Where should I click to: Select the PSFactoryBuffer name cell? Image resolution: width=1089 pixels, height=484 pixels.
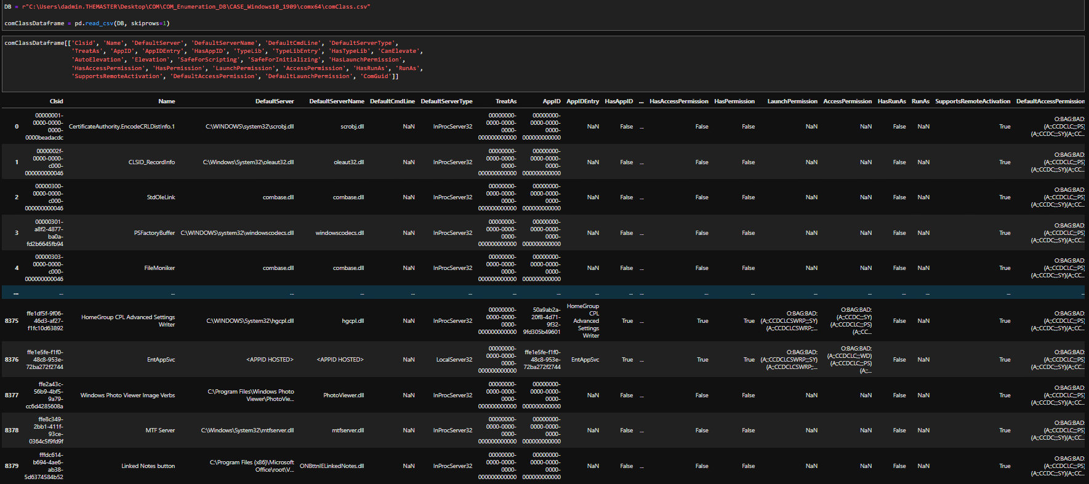pyautogui.click(x=154, y=233)
